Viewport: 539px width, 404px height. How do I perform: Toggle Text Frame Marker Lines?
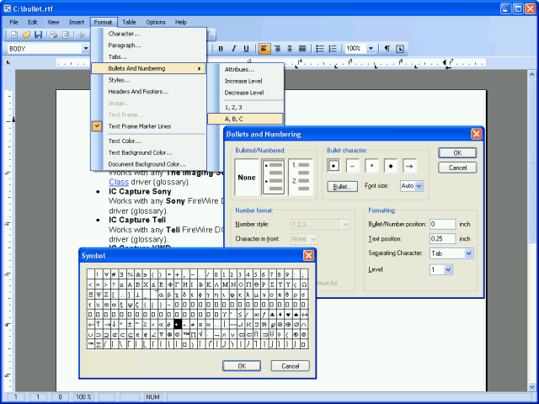[139, 126]
